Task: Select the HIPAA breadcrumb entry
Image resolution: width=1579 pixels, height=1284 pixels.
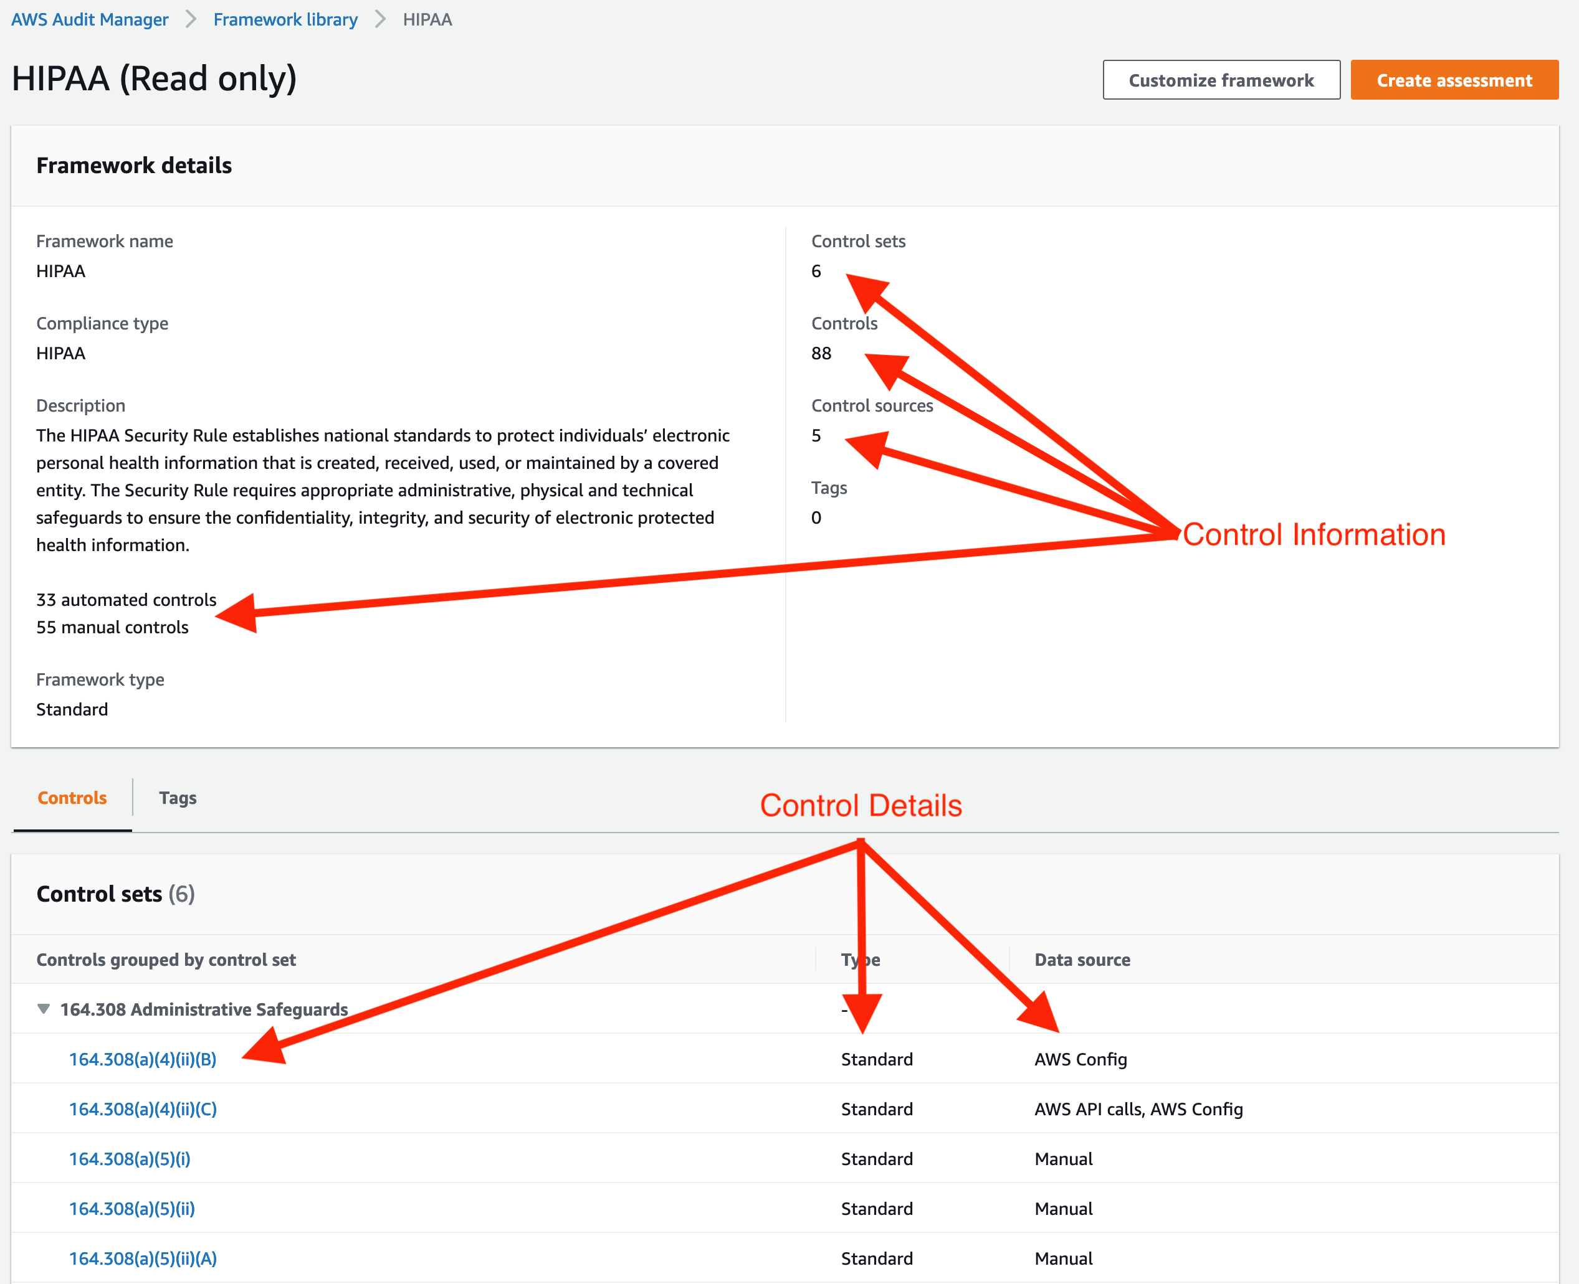Action: pos(427,19)
